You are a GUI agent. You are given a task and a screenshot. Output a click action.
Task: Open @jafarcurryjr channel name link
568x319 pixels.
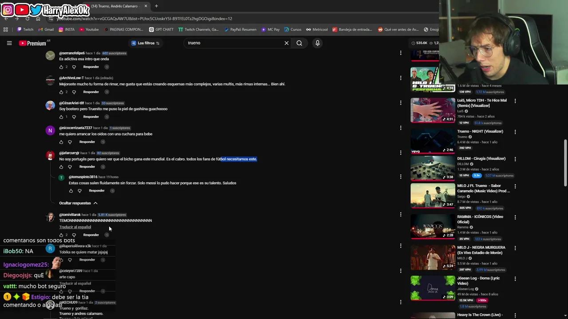(x=69, y=153)
